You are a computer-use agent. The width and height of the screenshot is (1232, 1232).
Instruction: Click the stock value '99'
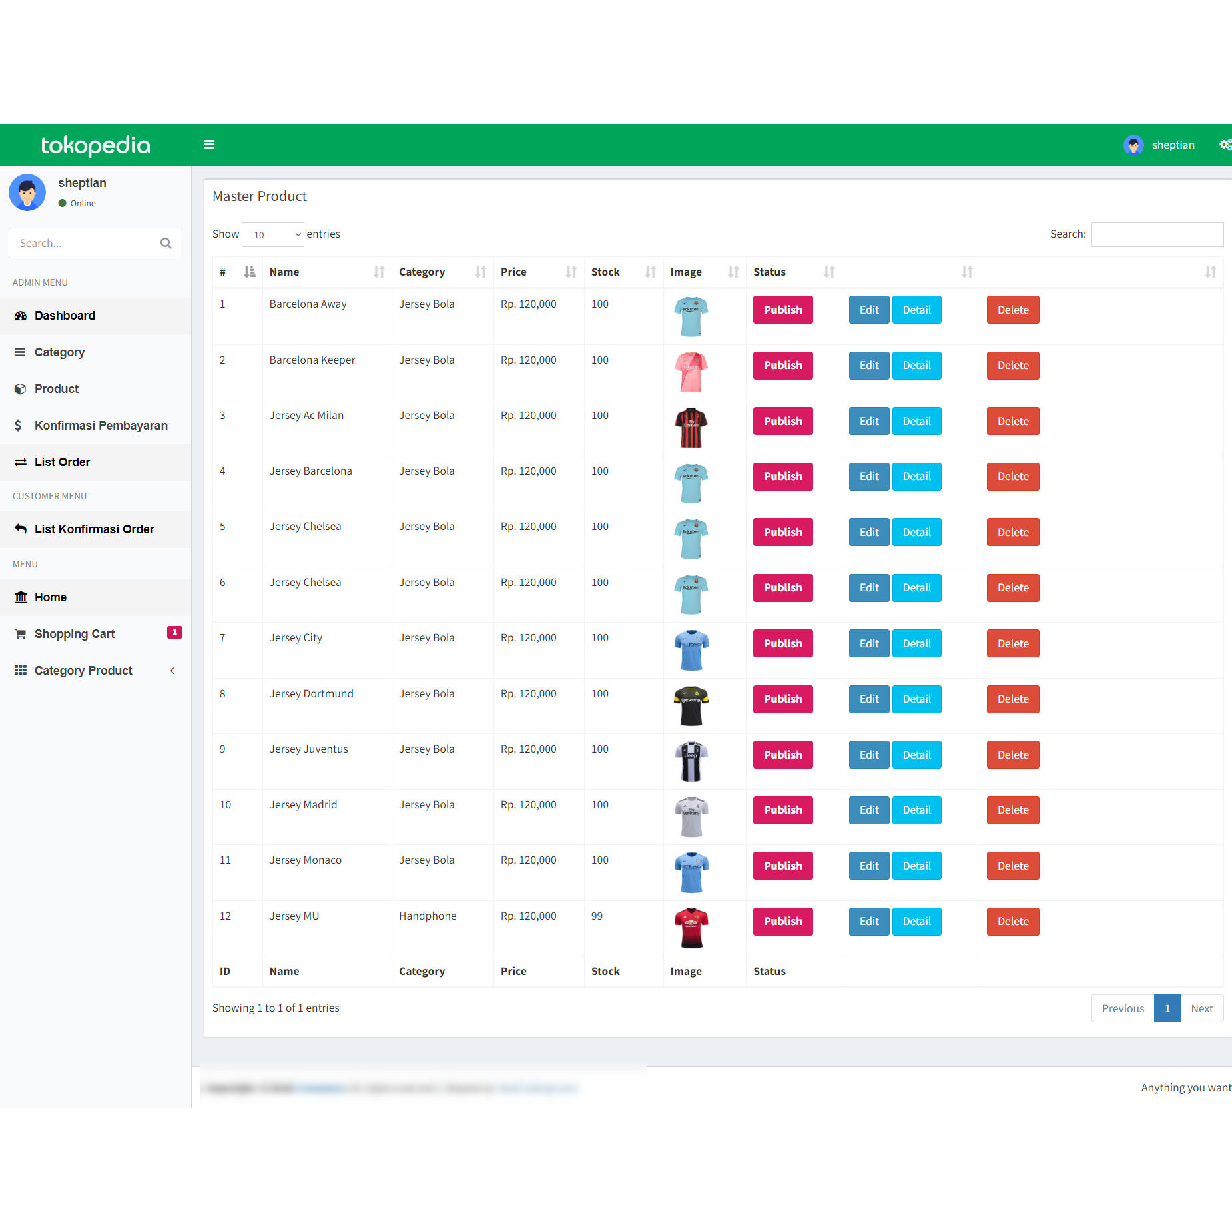(x=597, y=916)
